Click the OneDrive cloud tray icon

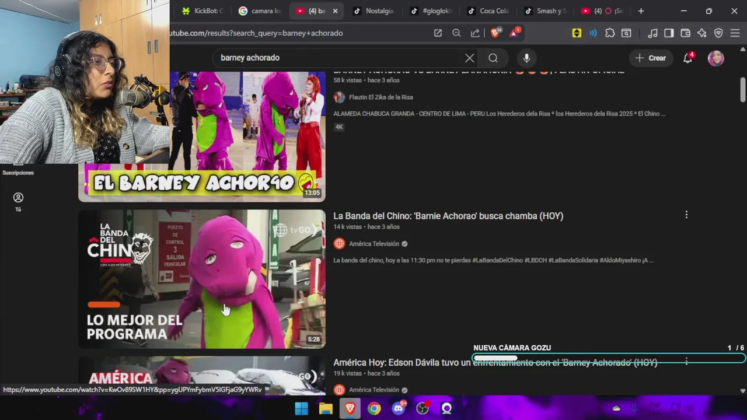[x=616, y=408]
